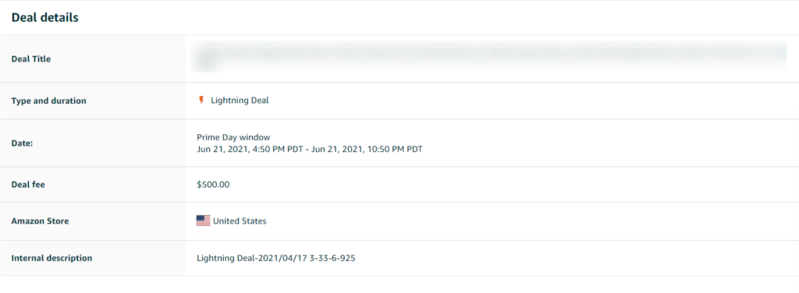Select the Prime Day window text

point(233,137)
